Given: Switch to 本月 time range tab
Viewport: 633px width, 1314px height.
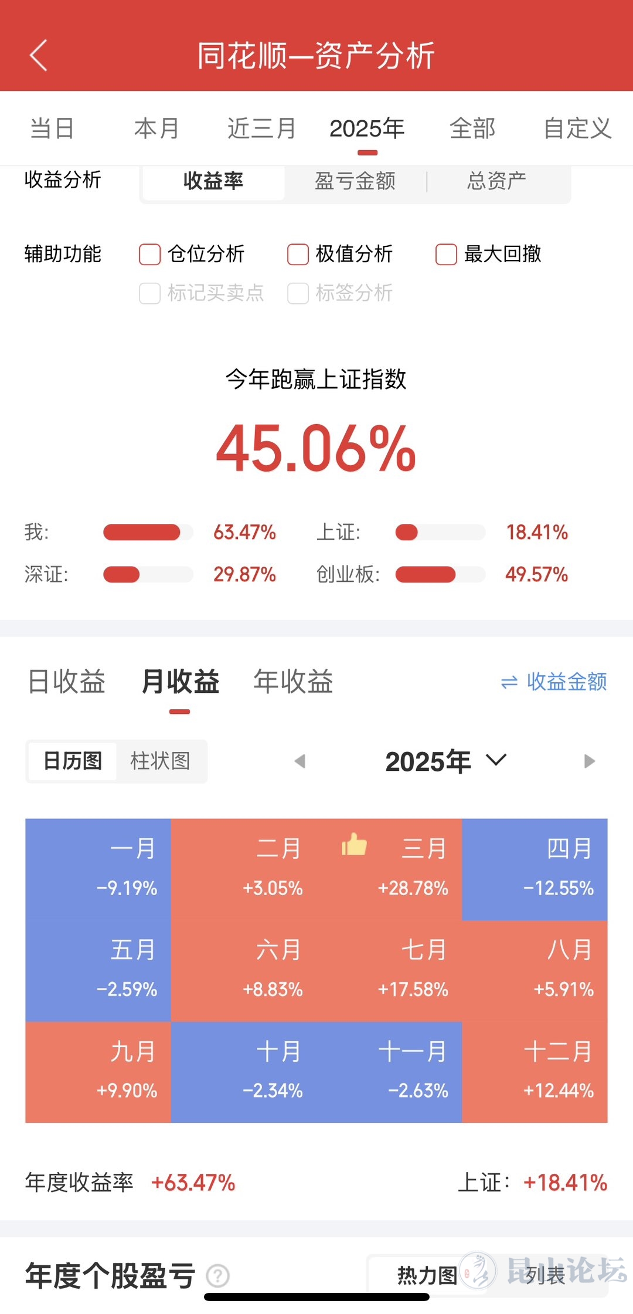Looking at the screenshot, I should pyautogui.click(x=156, y=128).
